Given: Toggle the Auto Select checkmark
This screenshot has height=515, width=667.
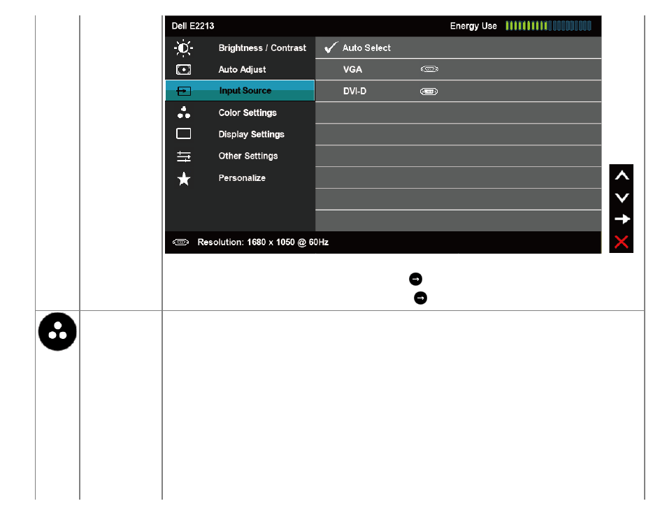Looking at the screenshot, I should point(331,48).
